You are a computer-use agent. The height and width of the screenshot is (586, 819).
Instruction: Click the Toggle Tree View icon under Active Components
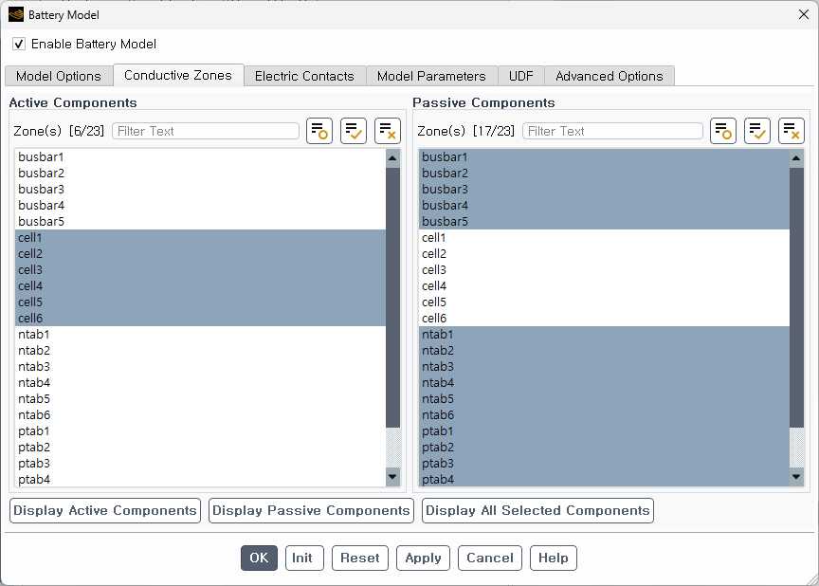pos(319,131)
